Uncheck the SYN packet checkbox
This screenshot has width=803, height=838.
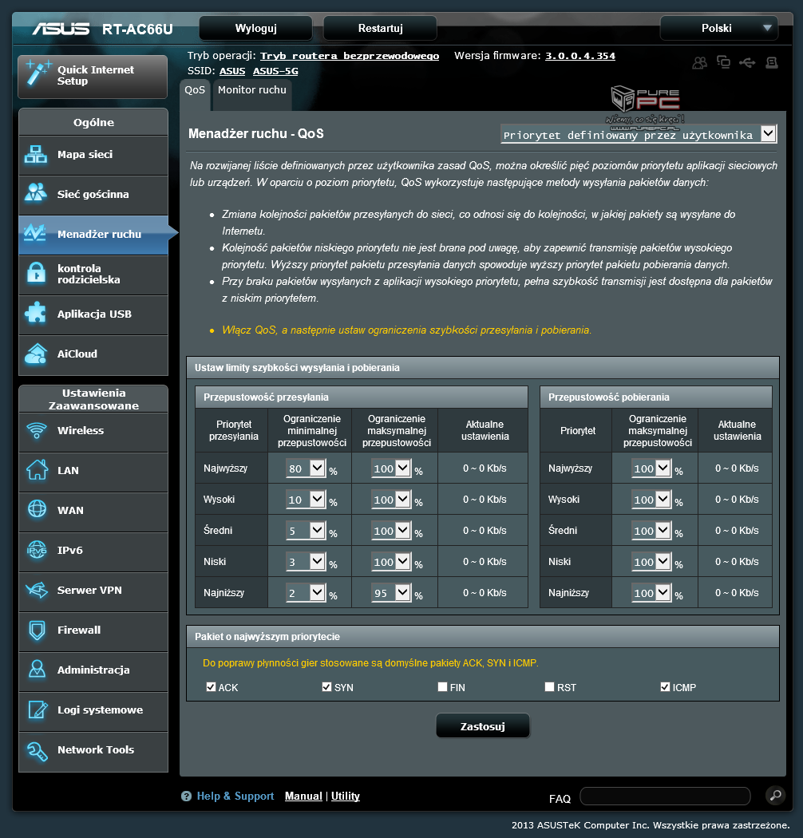point(326,686)
